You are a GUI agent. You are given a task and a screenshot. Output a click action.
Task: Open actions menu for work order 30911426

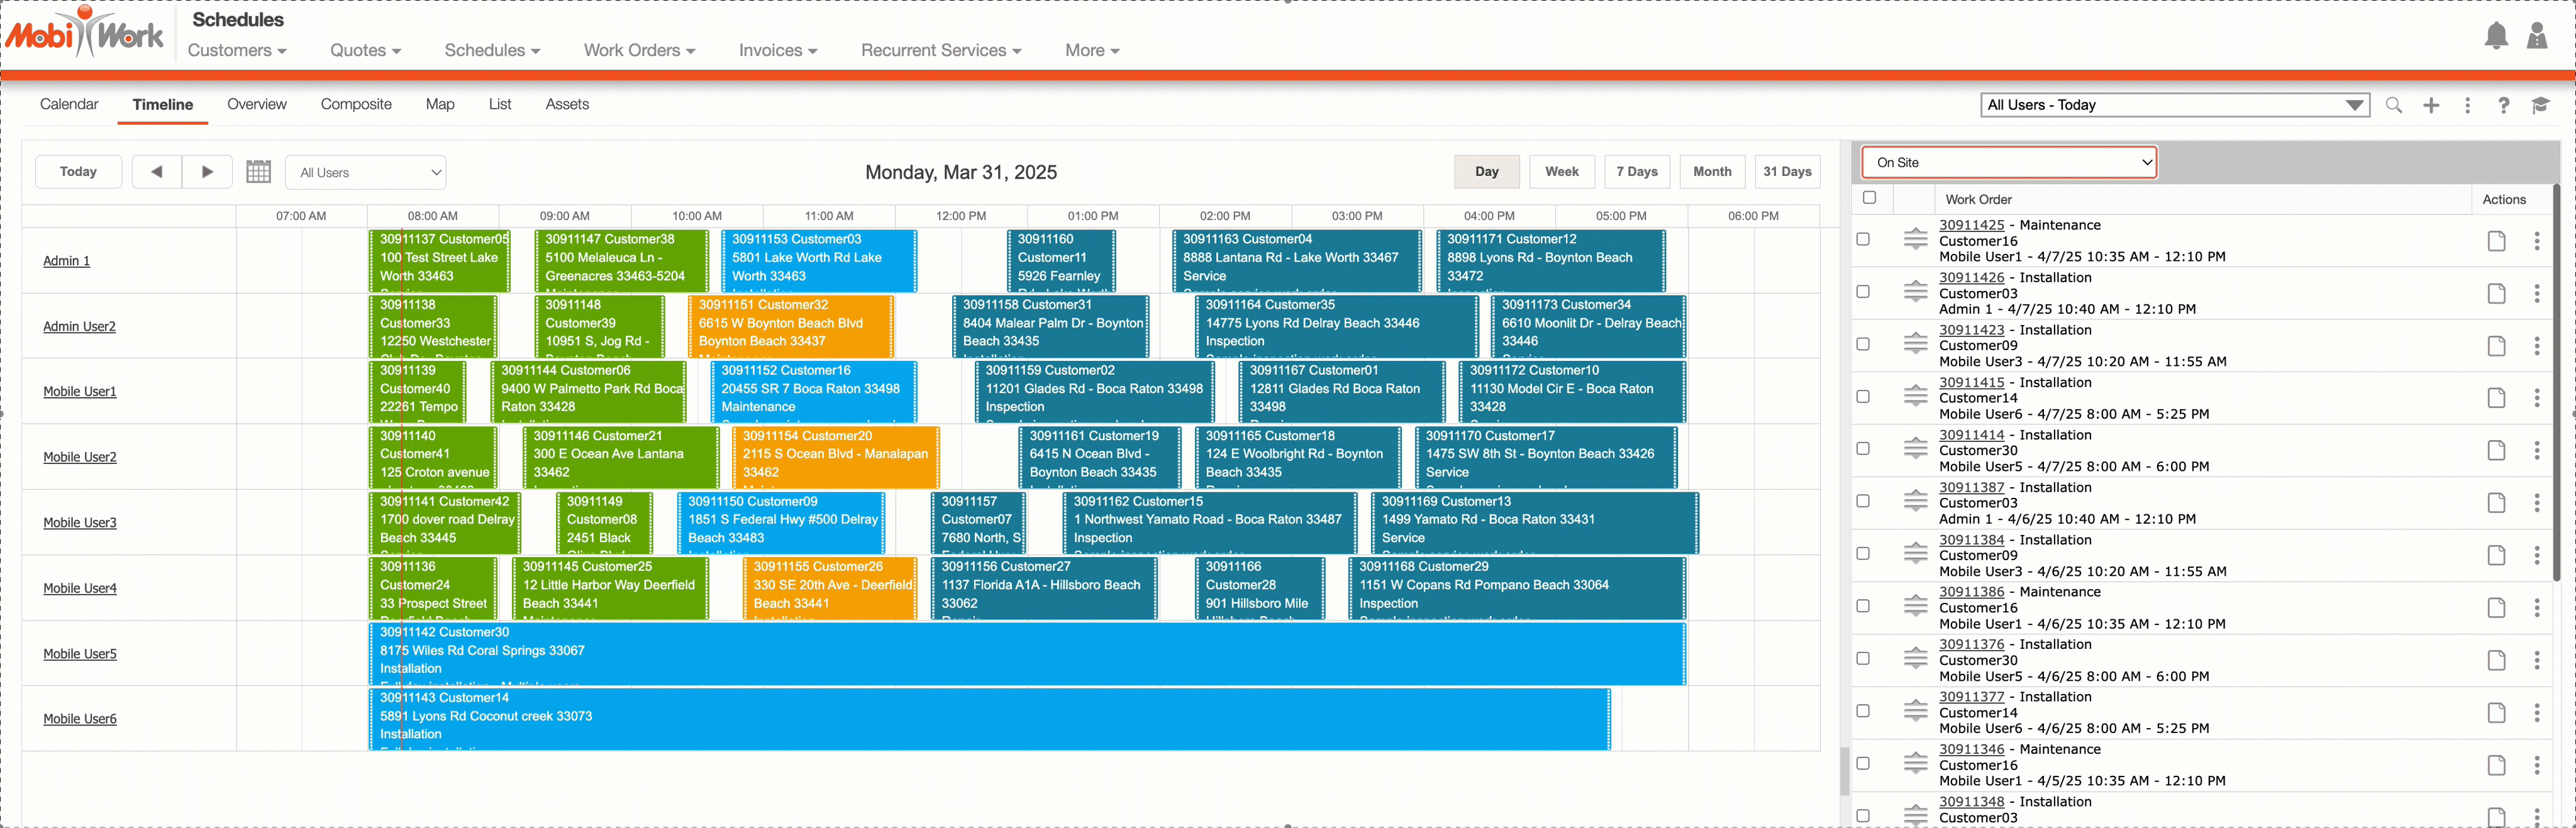[x=2536, y=293]
